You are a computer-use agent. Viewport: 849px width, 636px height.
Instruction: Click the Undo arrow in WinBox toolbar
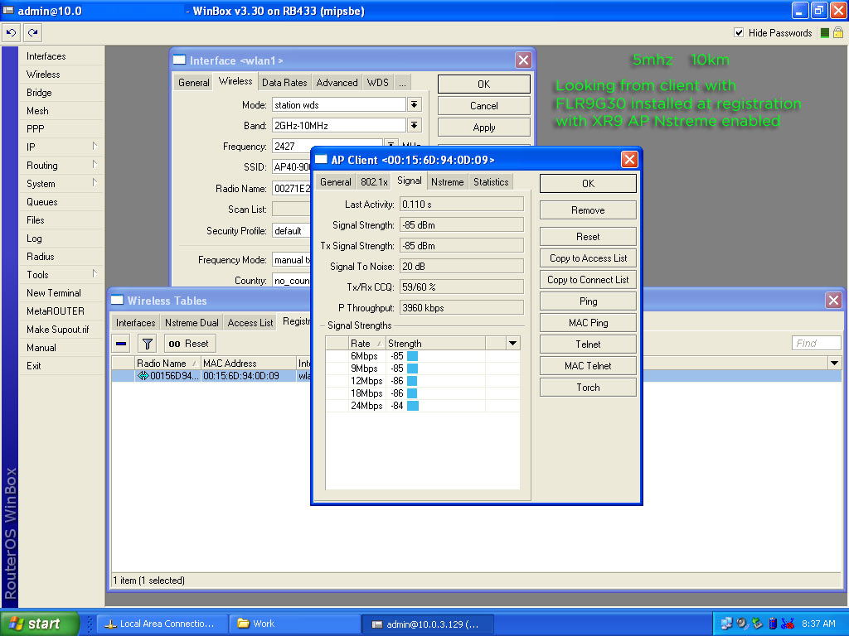click(11, 33)
